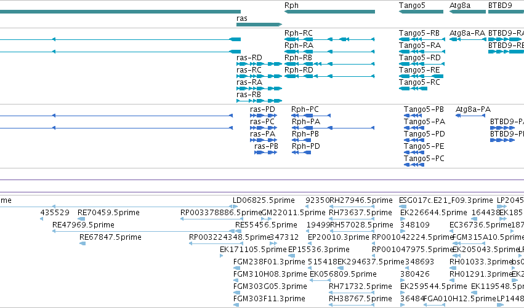This screenshot has height=308, width=524.
Task: Click protein ras-PC label
Action: (262, 122)
